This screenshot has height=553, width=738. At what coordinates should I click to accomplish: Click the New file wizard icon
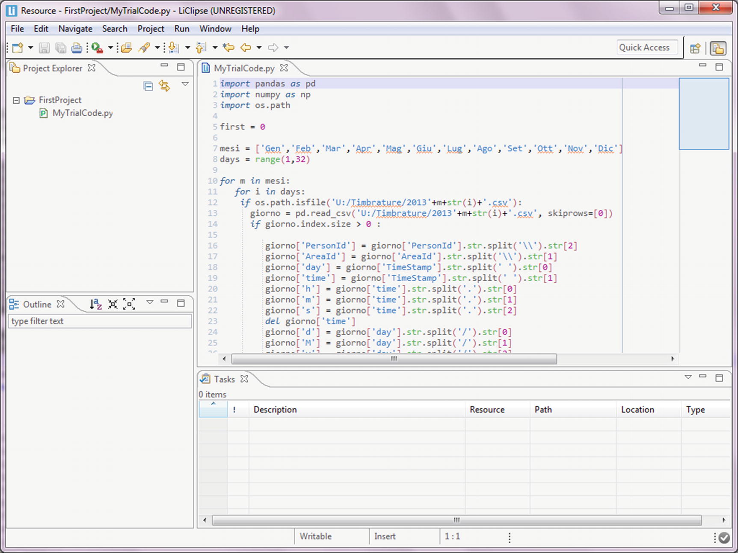click(x=18, y=47)
